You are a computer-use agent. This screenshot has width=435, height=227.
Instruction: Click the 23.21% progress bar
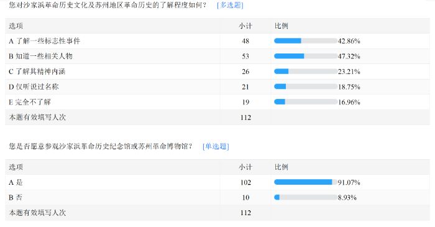point(306,72)
